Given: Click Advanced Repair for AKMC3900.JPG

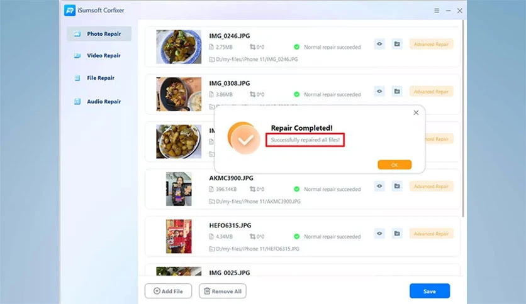Looking at the screenshot, I should click(x=431, y=186).
